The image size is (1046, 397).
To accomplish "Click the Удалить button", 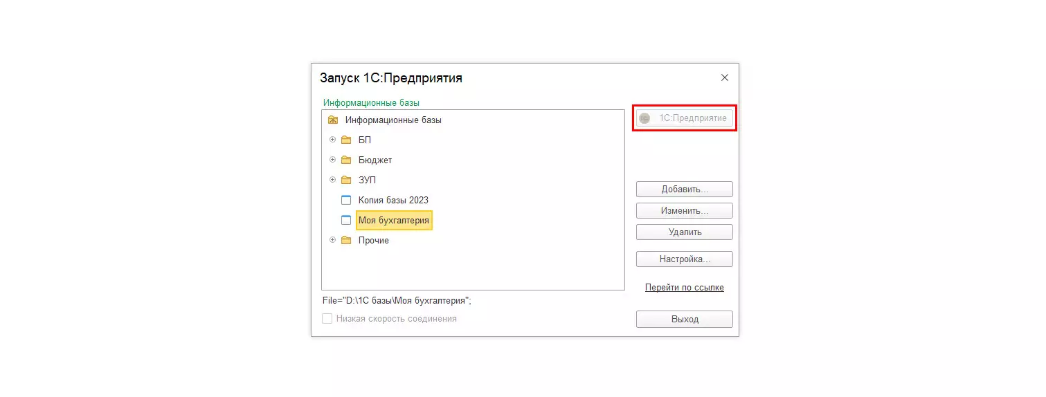I will click(685, 232).
